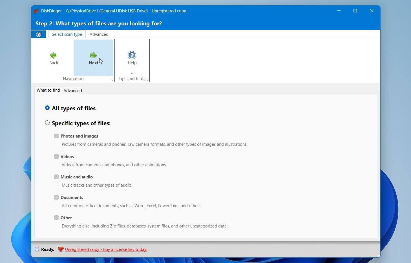Click Unregistered copy buy license link
Viewport: 411px width, 263px height.
[x=106, y=249]
